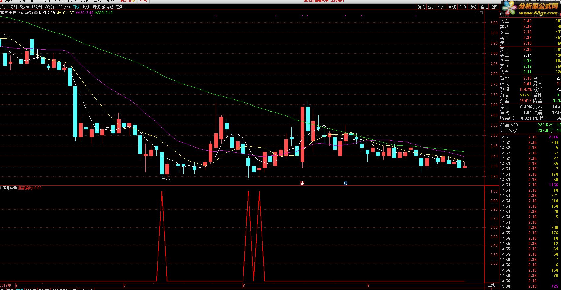Open indicator dropdown next to stock title
Viewport: 561px width, 290px height.
pyautogui.click(x=36, y=13)
